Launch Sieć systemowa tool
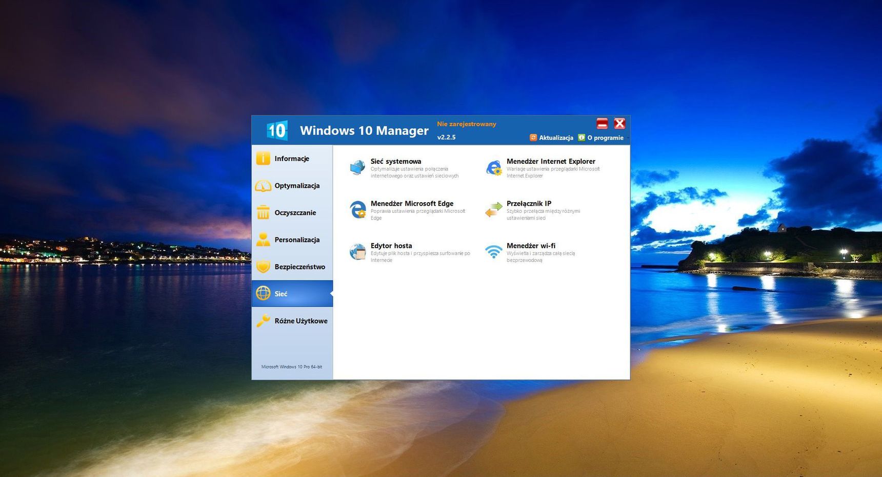The width and height of the screenshot is (882, 477). tap(396, 161)
